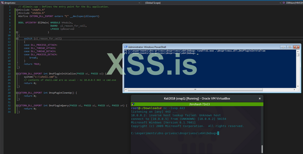Collapse the DllMain body at line 9
The height and width of the screenshot is (154, 303).
click(17, 32)
